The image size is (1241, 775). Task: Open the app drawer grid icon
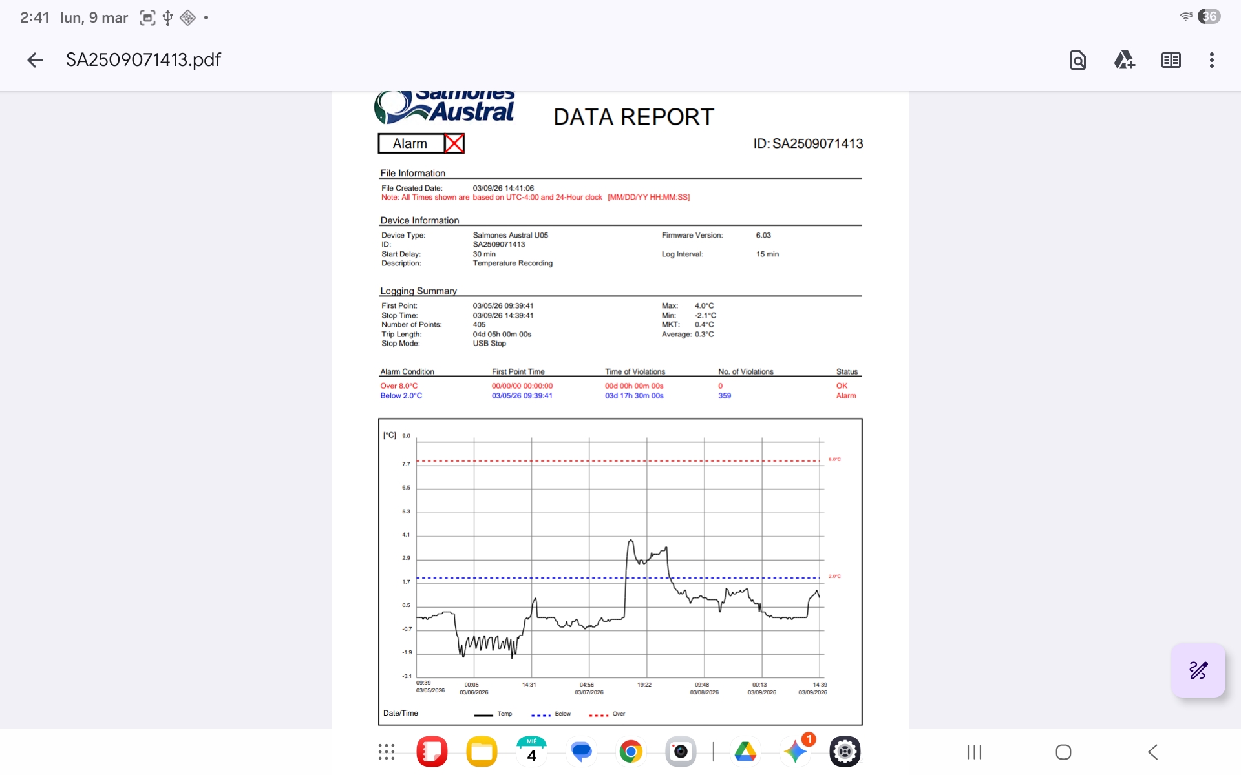pyautogui.click(x=387, y=752)
